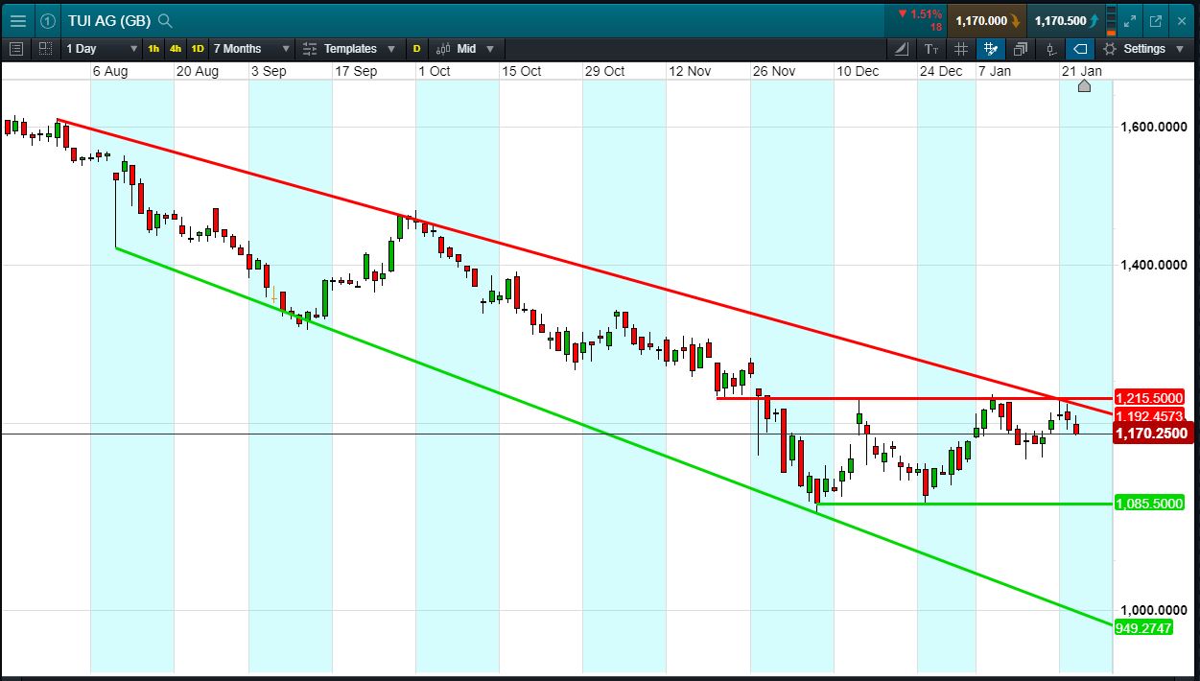Click the 1,215.5000 red resistance label
The width and height of the screenshot is (1200, 681).
click(x=1149, y=397)
